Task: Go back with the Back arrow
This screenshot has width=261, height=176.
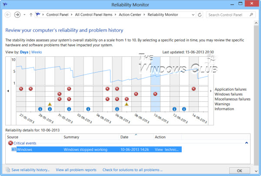Action: tap(8, 15)
